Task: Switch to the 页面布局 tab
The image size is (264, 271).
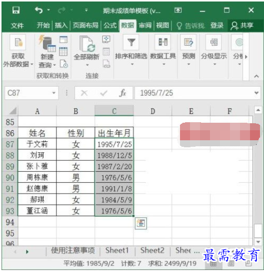Action: click(x=85, y=26)
